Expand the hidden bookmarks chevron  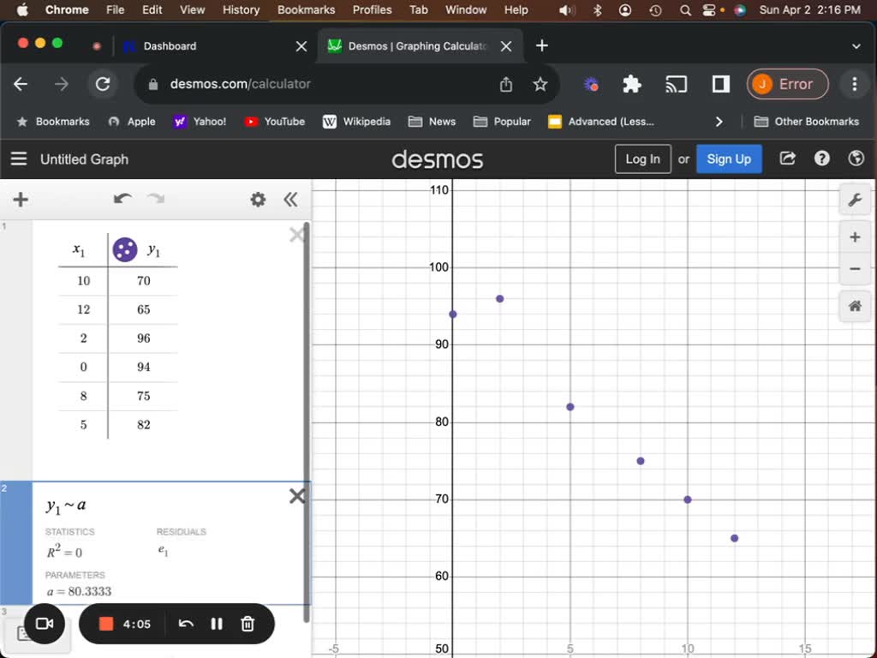point(719,122)
